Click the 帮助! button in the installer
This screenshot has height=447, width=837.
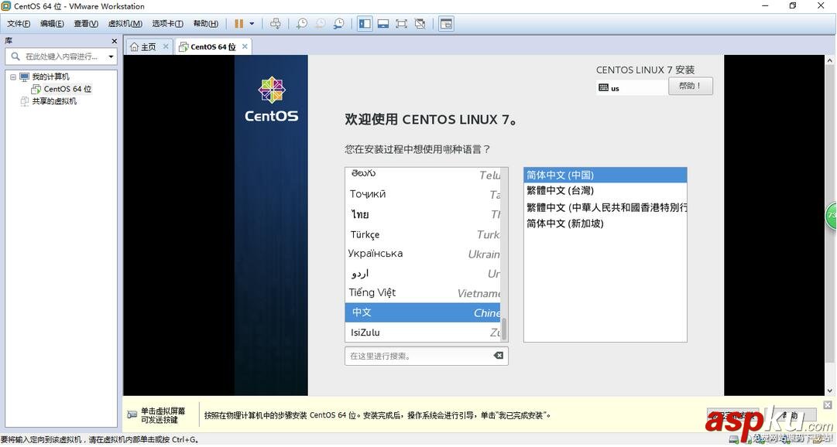(x=690, y=86)
